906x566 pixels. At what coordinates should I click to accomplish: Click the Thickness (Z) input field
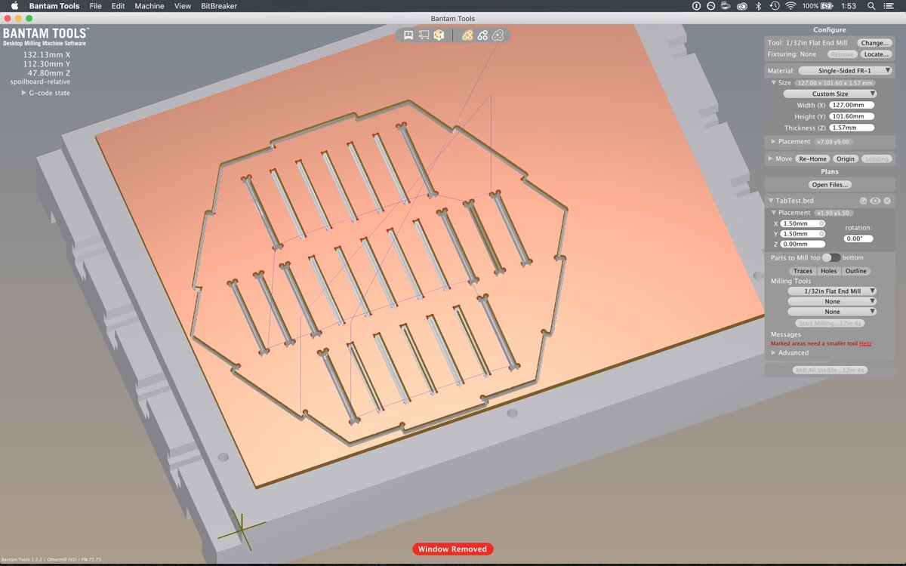pyautogui.click(x=852, y=128)
